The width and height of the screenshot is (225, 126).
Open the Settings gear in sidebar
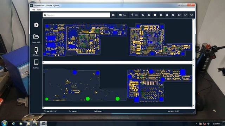[36, 25]
